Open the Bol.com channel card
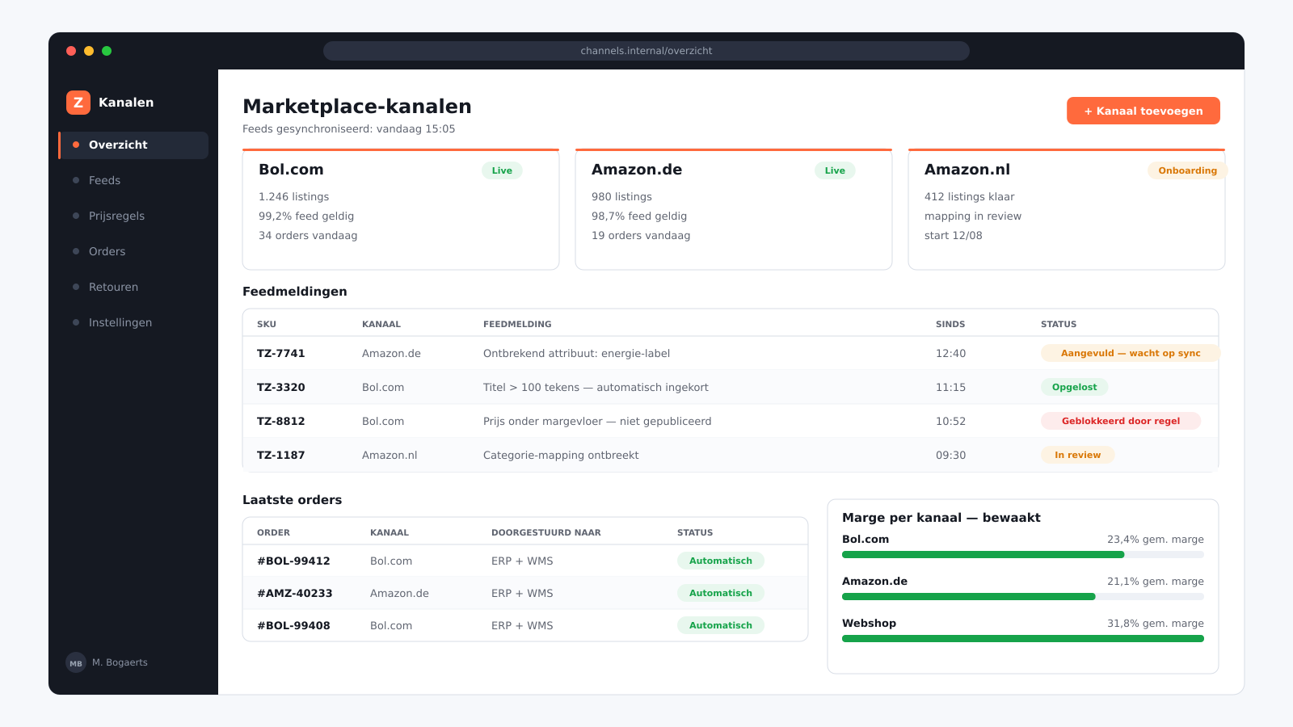Image resolution: width=1293 pixels, height=727 pixels. pyautogui.click(x=401, y=209)
